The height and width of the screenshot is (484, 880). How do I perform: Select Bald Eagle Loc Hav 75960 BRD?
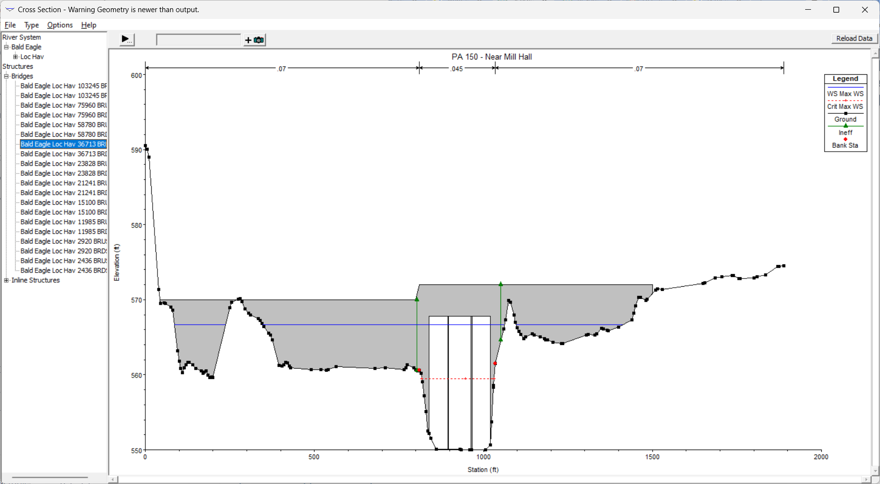coord(63,115)
